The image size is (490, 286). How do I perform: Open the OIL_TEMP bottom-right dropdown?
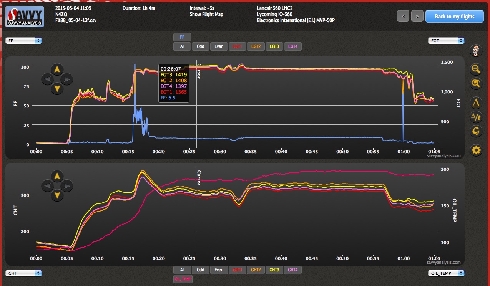(446, 273)
